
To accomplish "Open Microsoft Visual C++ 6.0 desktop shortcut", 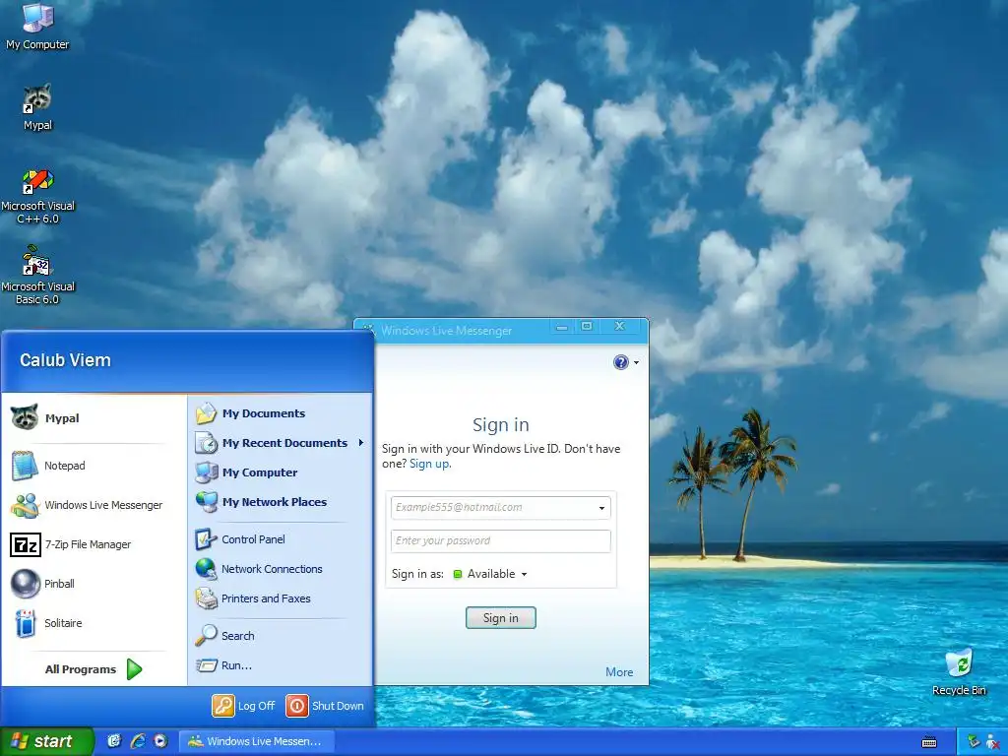I will coord(37,196).
